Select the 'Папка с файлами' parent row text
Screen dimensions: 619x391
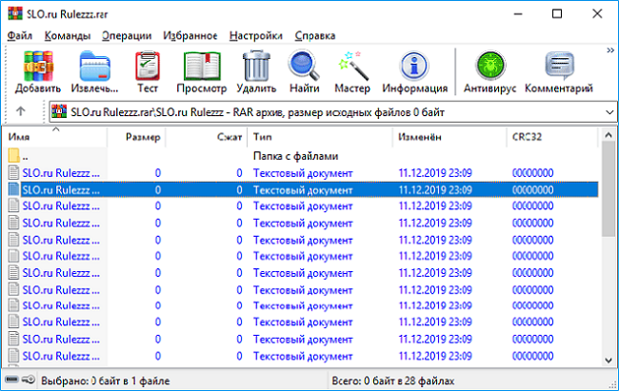click(295, 156)
